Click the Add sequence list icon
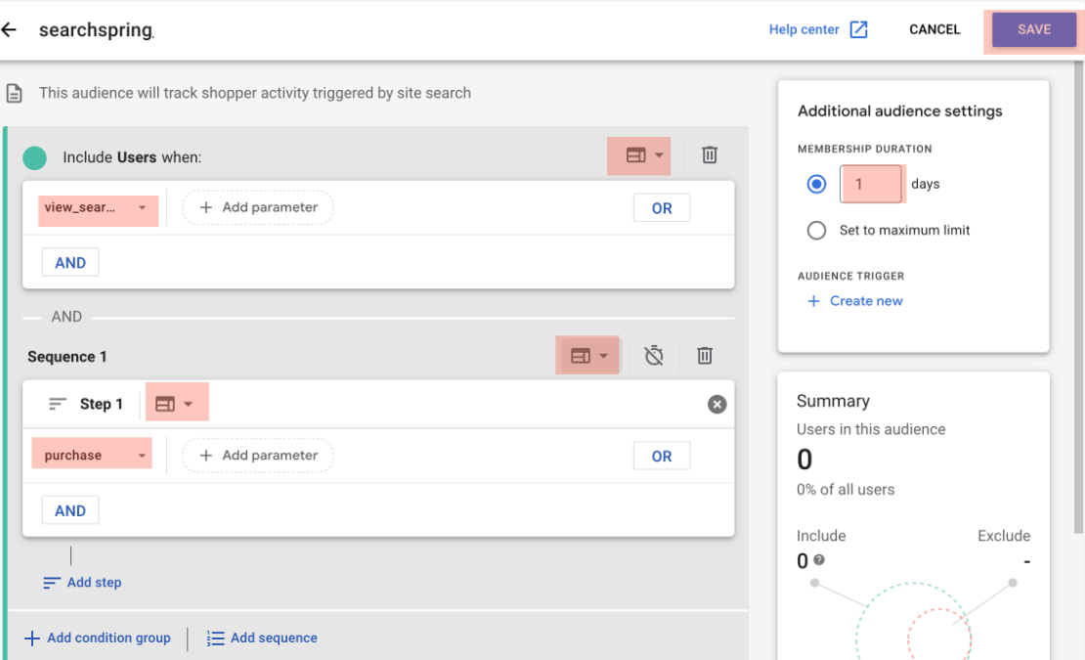 (x=214, y=638)
